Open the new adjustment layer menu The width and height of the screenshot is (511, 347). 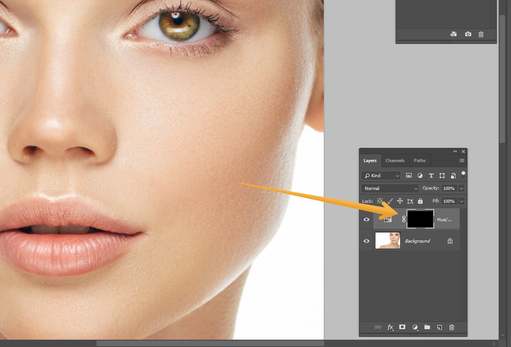click(415, 327)
